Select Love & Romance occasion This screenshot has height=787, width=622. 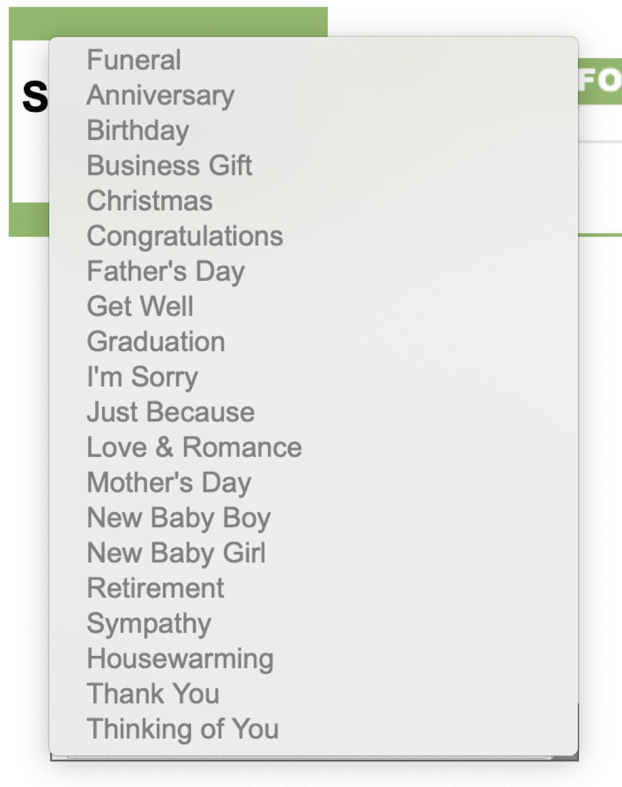[194, 448]
